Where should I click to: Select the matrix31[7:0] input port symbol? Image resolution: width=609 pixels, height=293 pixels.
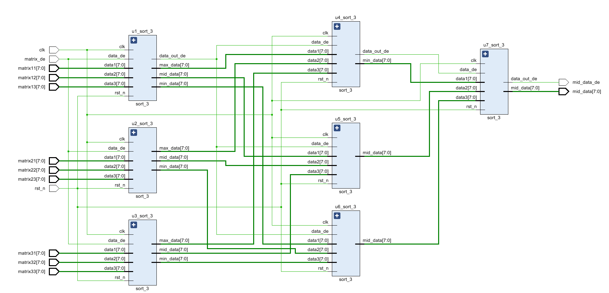point(54,253)
